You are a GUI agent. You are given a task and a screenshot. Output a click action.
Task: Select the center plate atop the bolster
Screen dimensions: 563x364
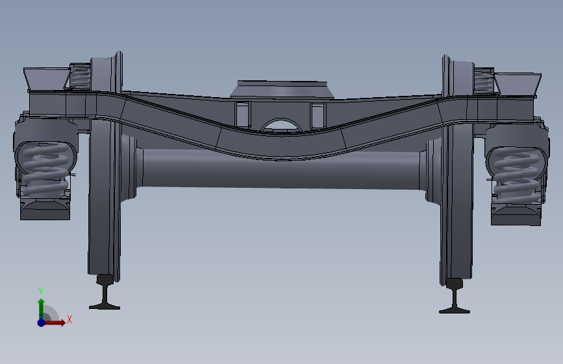(x=282, y=89)
